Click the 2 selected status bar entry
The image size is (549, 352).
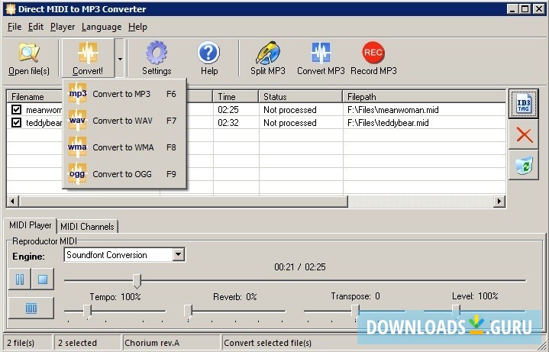tap(87, 343)
